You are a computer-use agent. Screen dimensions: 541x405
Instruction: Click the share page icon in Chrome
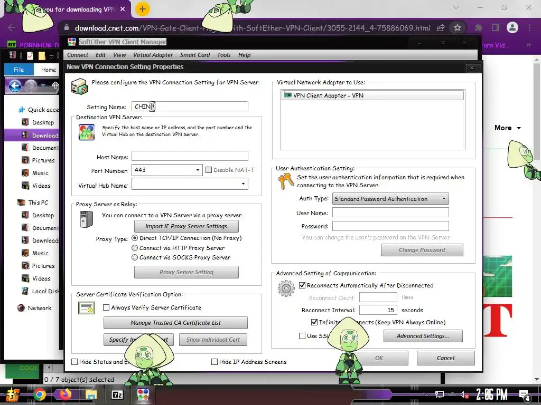[x=441, y=28]
